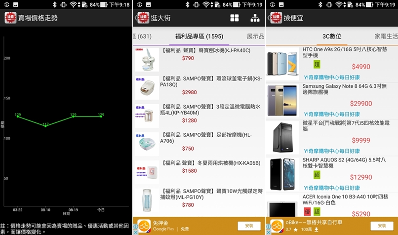Image resolution: width=398 pixels, height=235 pixels.
Task: Open 冬夏兩用烘被機 thumbnail image
Action: tap(147, 172)
